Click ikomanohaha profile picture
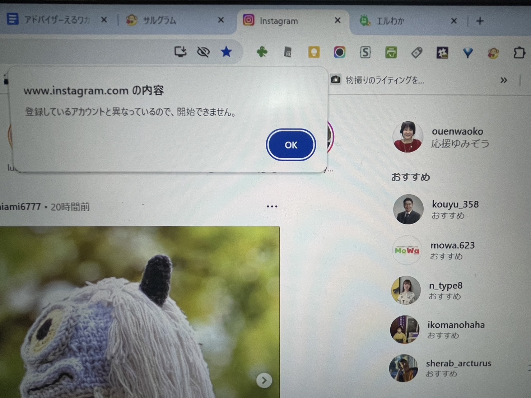The width and height of the screenshot is (531, 398). pos(405,329)
